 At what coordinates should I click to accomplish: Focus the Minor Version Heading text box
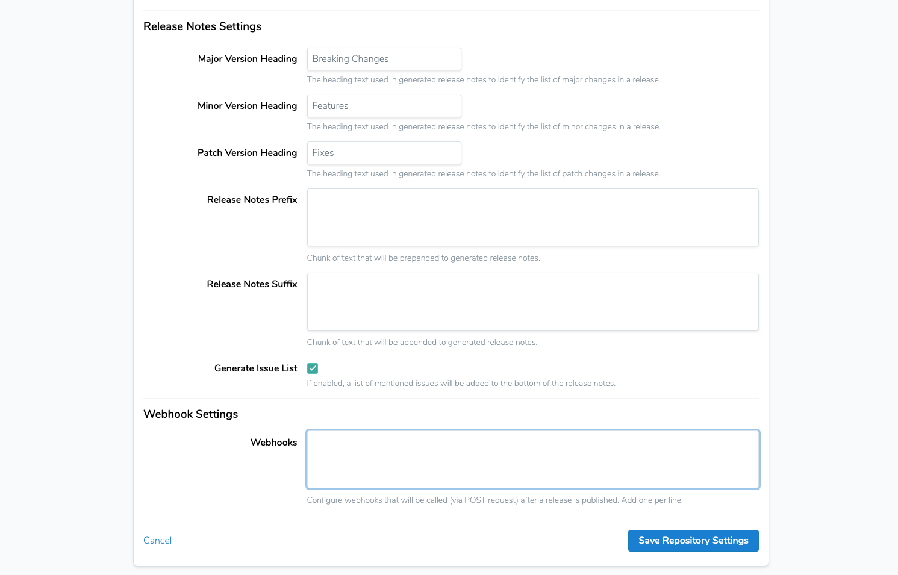click(x=384, y=106)
